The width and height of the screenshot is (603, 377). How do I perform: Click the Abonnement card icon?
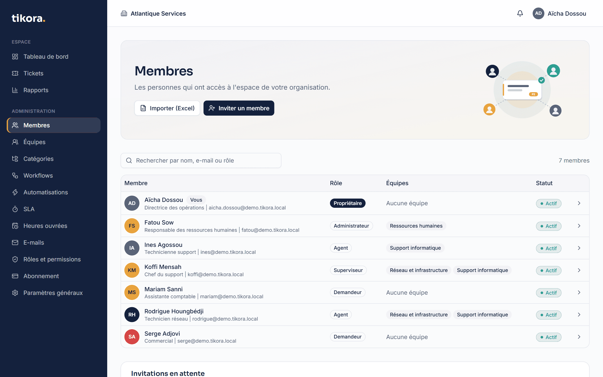pyautogui.click(x=15, y=276)
